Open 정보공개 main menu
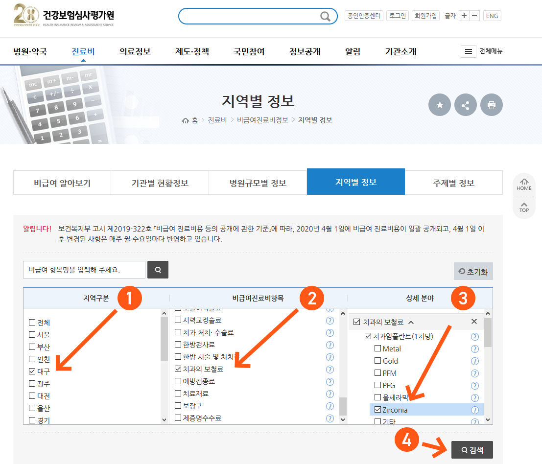Viewport: 542px width, 464px height. click(x=305, y=51)
